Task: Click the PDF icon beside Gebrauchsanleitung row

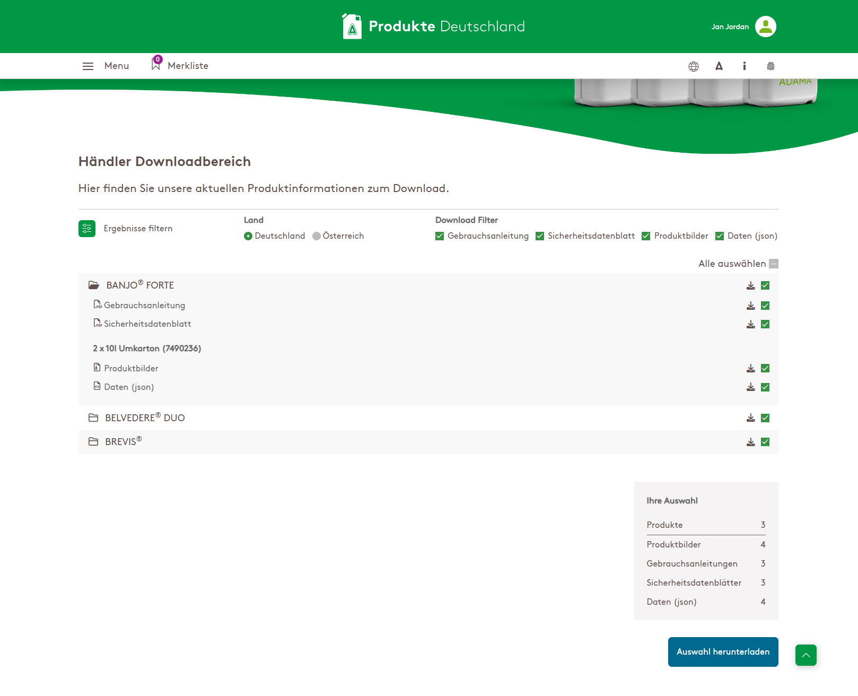Action: [98, 304]
